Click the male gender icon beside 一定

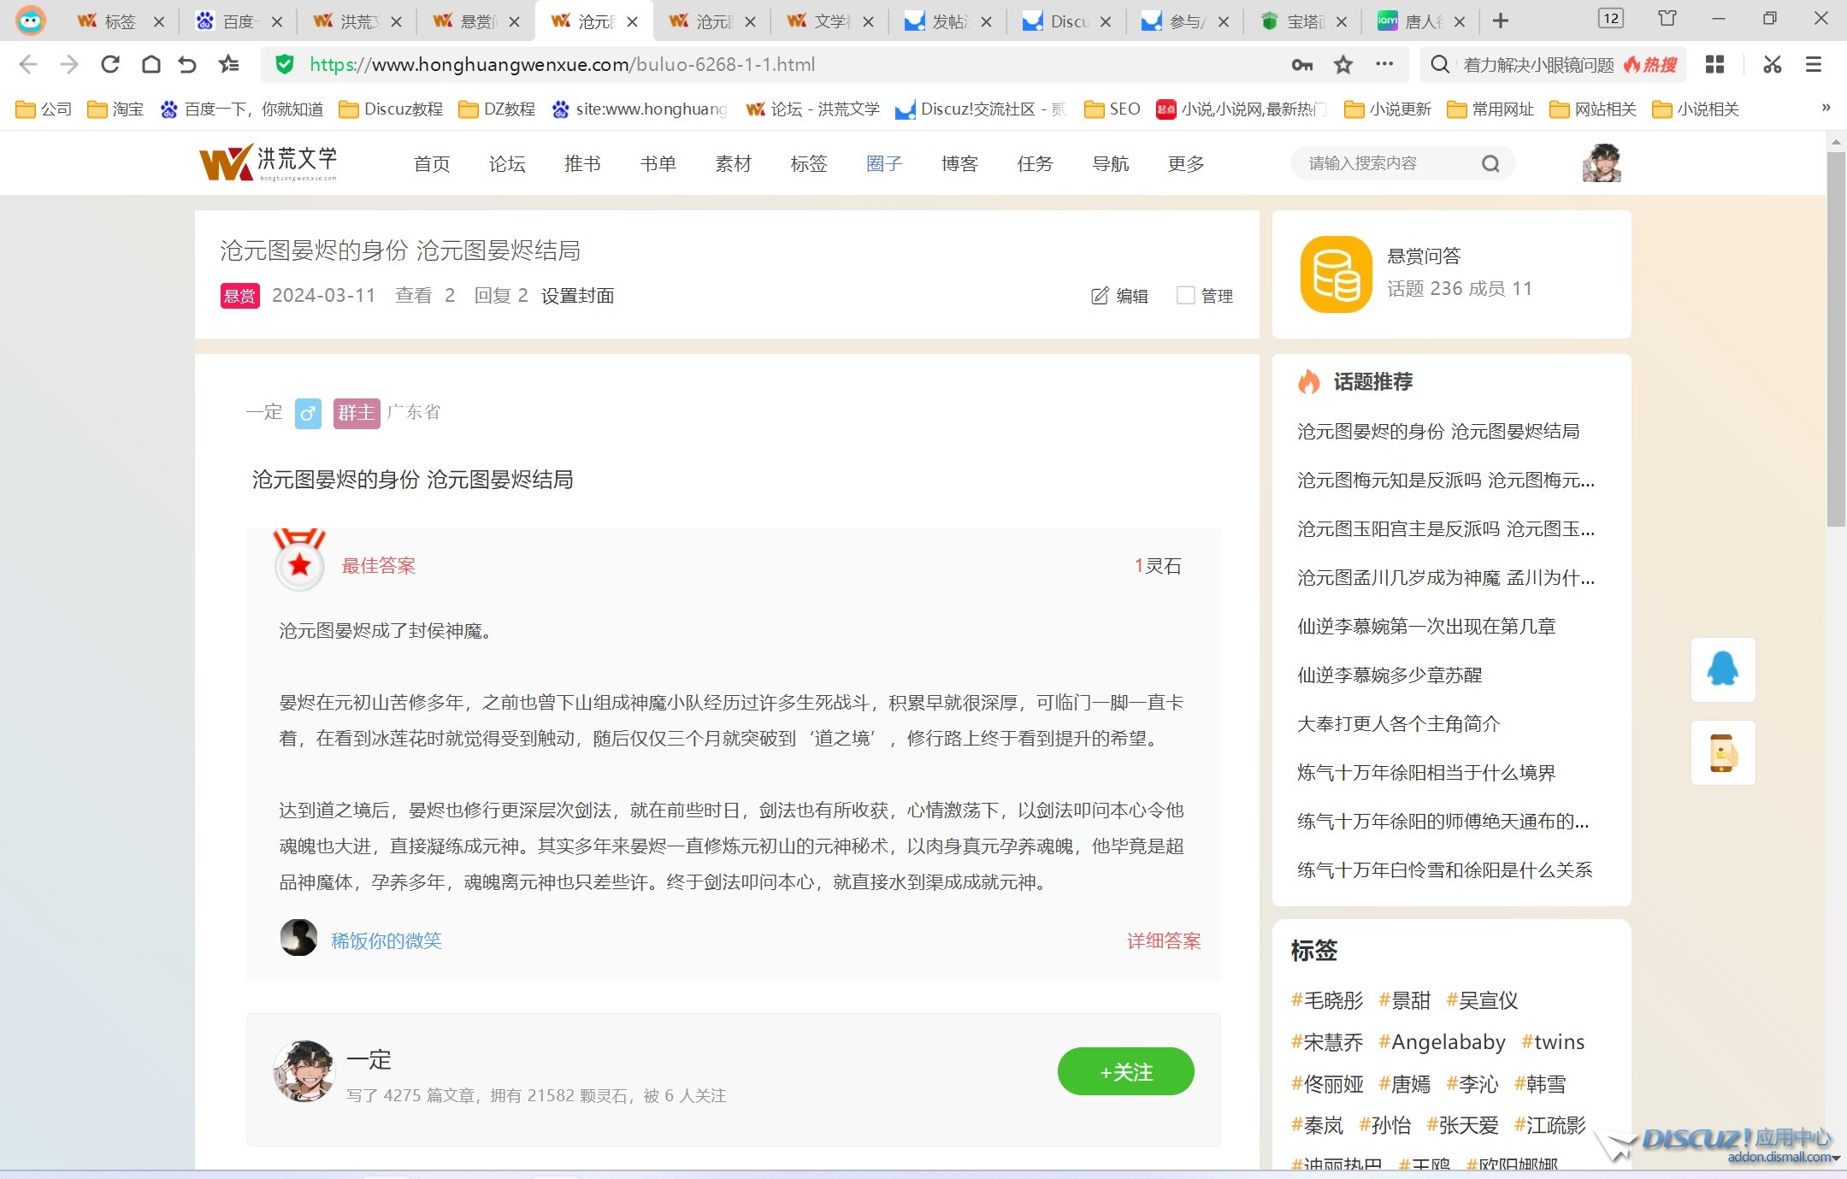[308, 414]
